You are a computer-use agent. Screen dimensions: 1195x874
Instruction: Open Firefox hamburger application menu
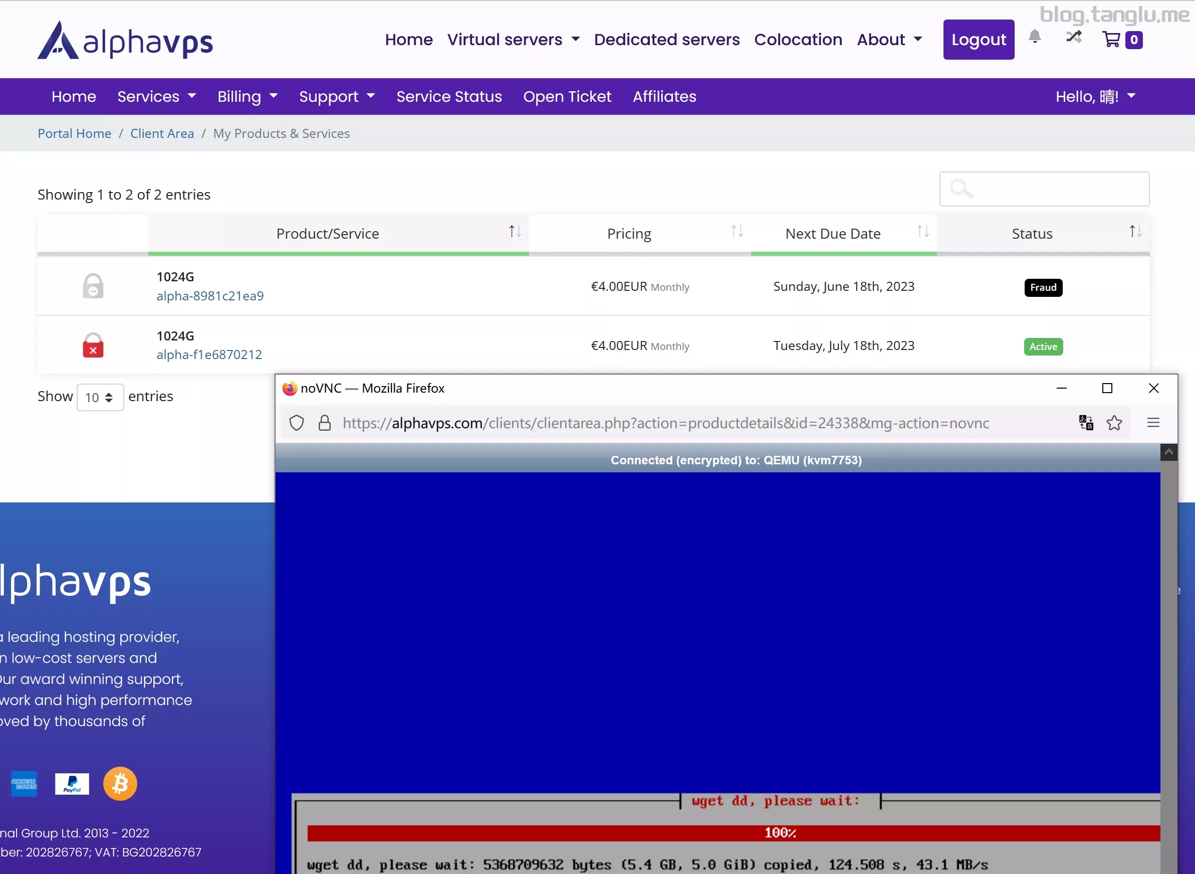[1153, 423]
